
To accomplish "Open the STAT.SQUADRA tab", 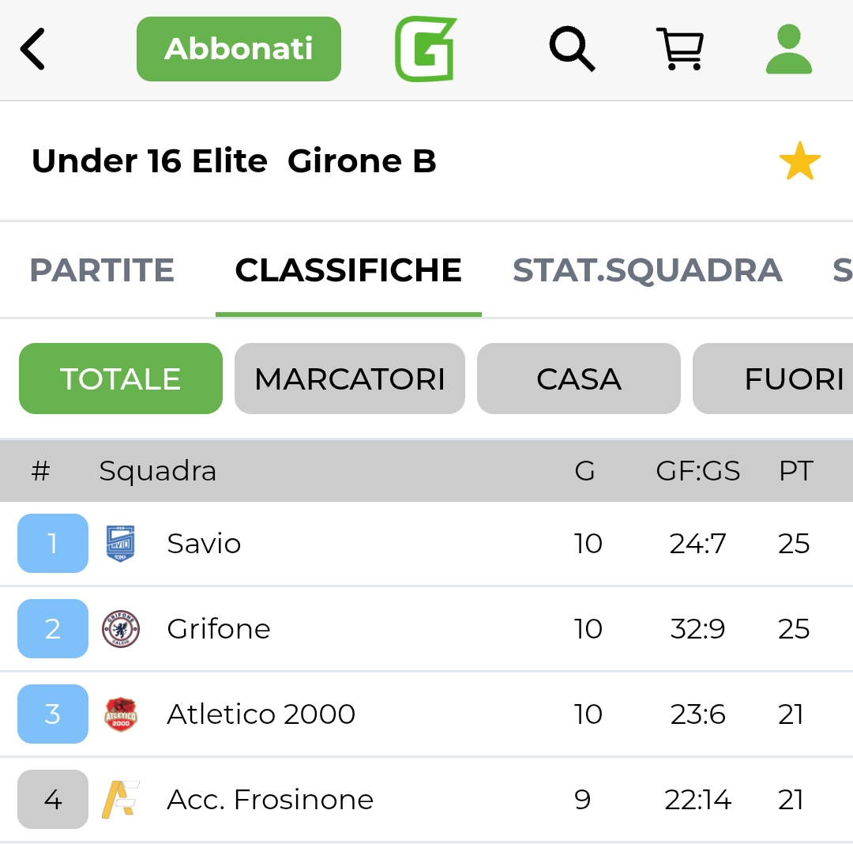I will [647, 270].
